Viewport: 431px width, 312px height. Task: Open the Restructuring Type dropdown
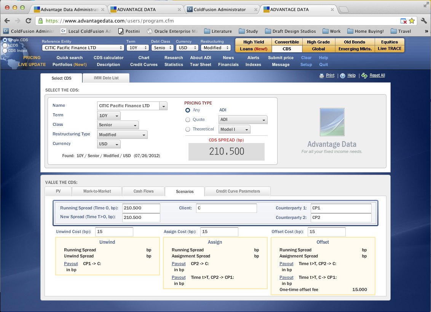(x=122, y=135)
